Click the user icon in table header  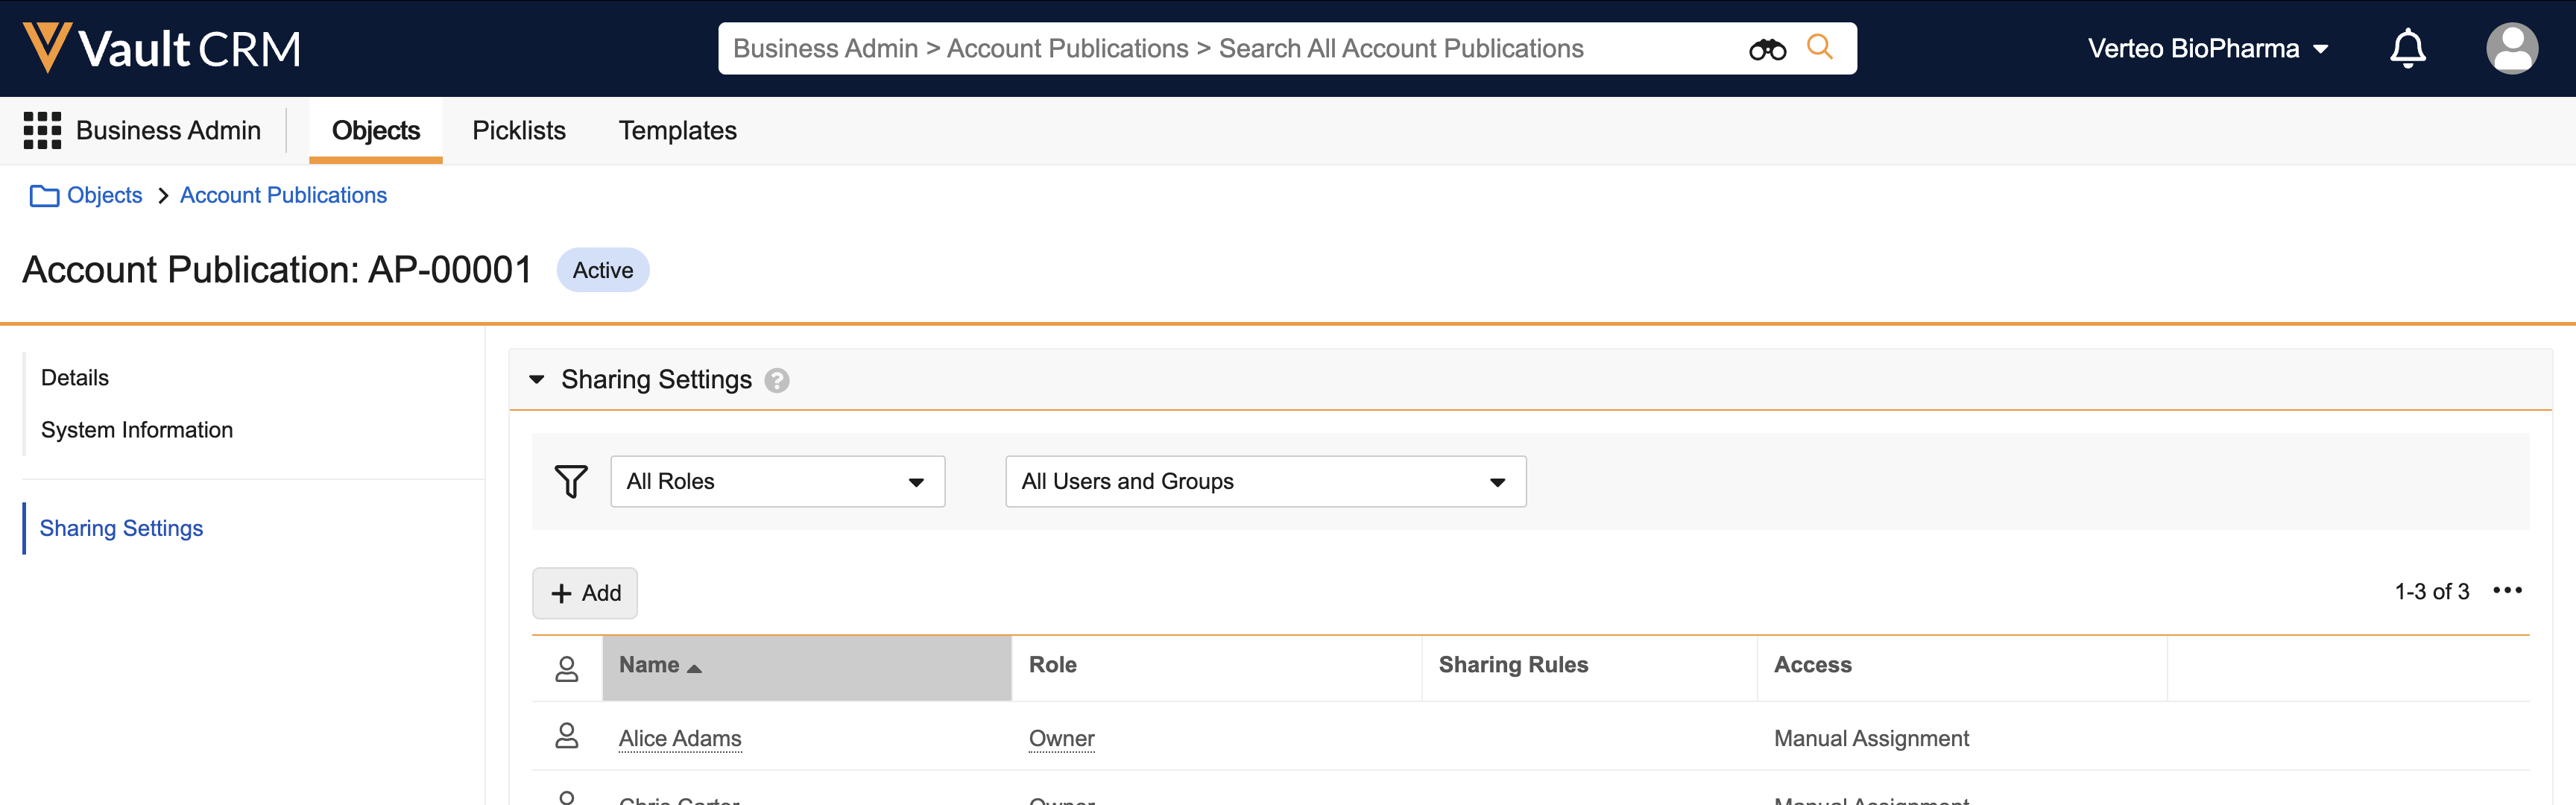(567, 668)
